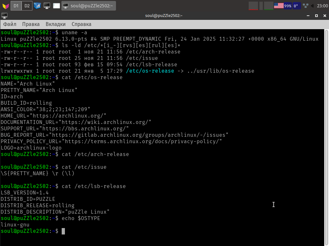Click the memory usage graph with green line

pyautogui.click(x=269, y=6)
